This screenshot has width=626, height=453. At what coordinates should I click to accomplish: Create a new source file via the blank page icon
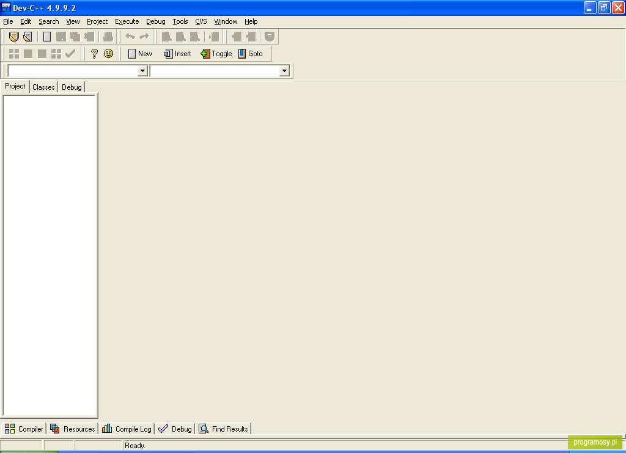point(47,37)
